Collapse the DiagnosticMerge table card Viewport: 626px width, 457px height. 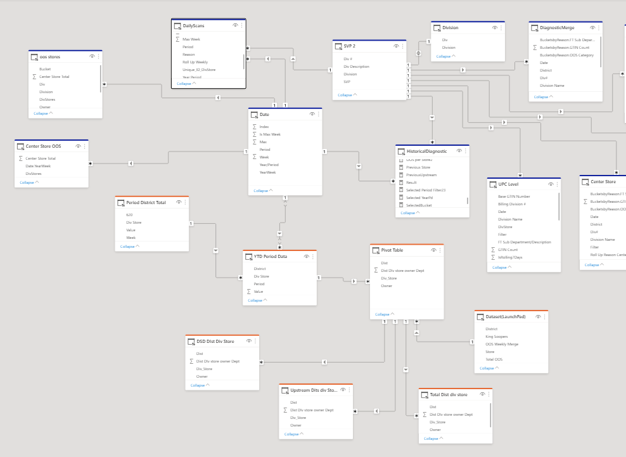544,97
